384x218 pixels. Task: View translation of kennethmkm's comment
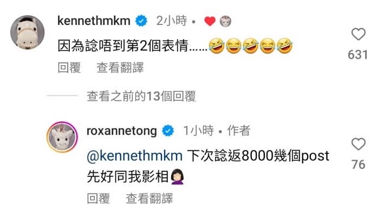(120, 68)
